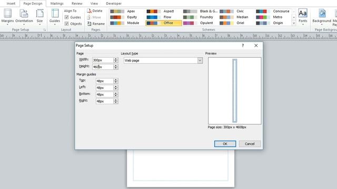Apply the Metro color scheme
337x189 pixels.
click(269, 17)
